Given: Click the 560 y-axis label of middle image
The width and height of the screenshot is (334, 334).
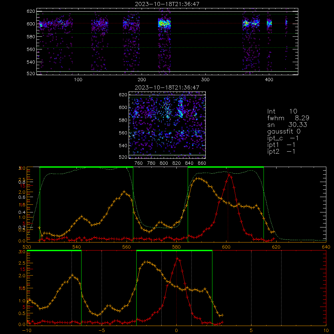Looking at the screenshot, I should 123,133.
